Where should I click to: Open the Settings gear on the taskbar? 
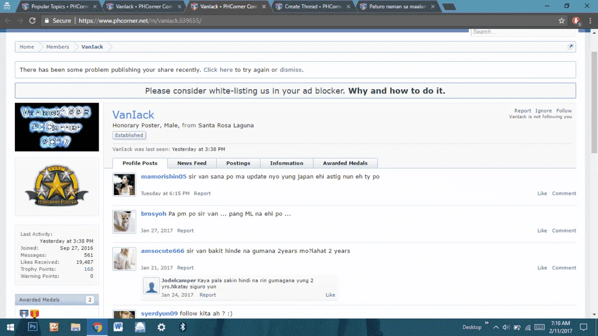point(161,327)
